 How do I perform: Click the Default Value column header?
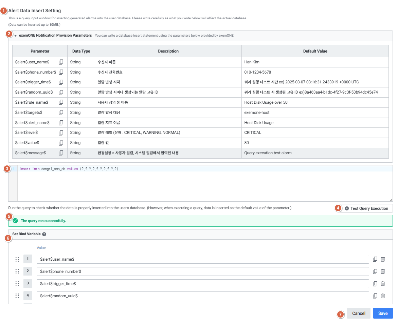point(315,51)
